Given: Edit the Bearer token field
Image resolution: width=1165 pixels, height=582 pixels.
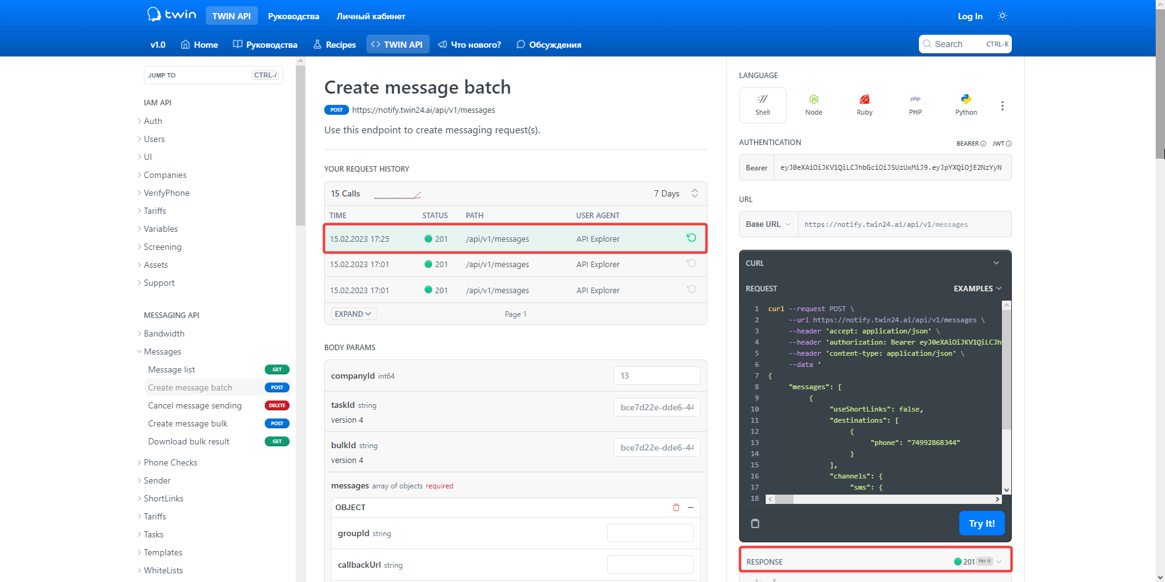Looking at the screenshot, I should click(x=892, y=168).
